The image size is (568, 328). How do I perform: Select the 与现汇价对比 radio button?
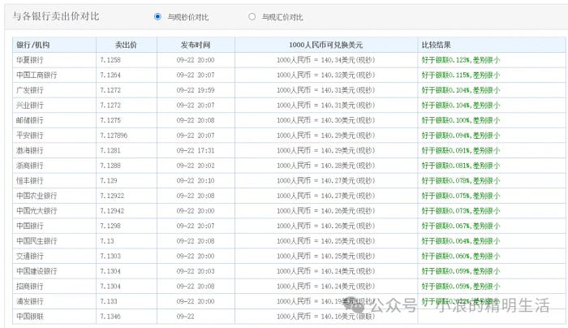252,17
